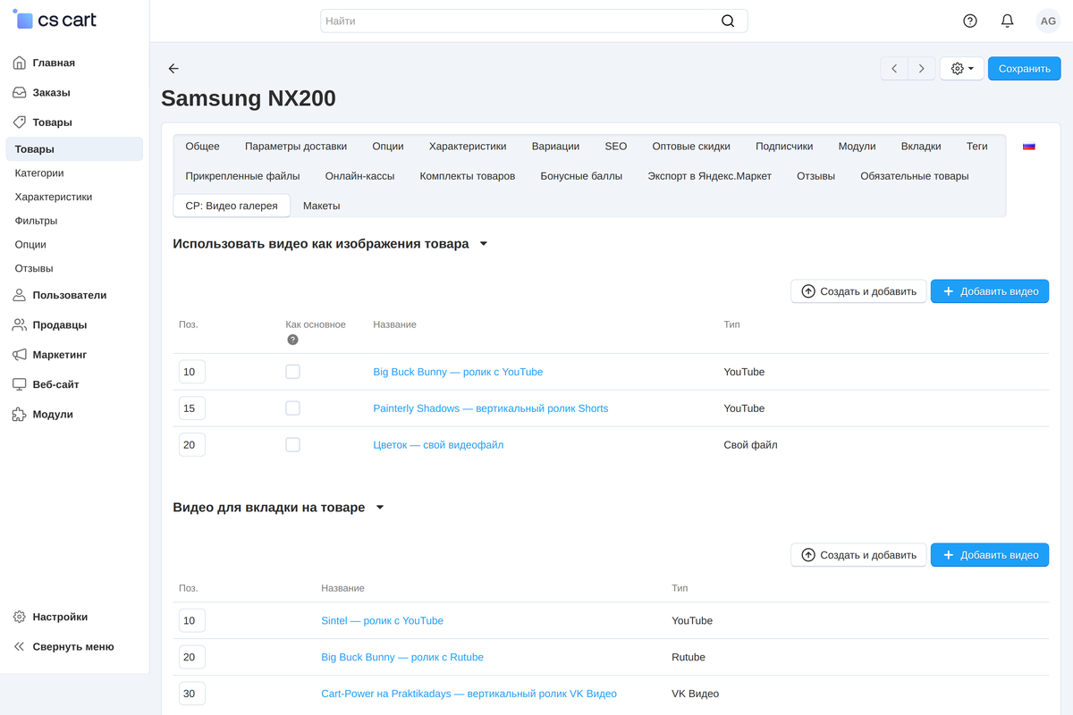The width and height of the screenshot is (1073, 715).
Task: Check 'Как основное' for Painterly Shadows
Action: (x=292, y=408)
